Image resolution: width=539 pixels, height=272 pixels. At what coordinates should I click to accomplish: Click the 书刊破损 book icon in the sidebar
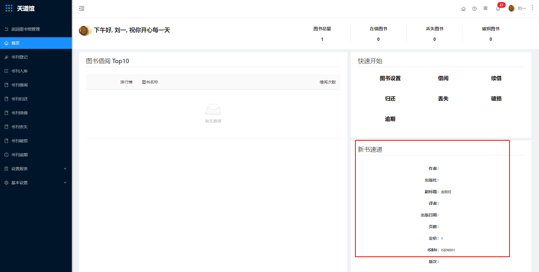[x=6, y=141]
